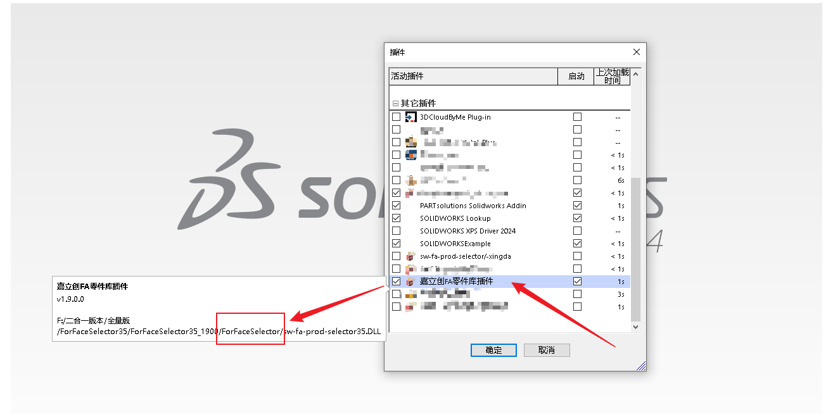Click the 上次加载时间 column header
The height and width of the screenshot is (417, 833).
pyautogui.click(x=611, y=76)
